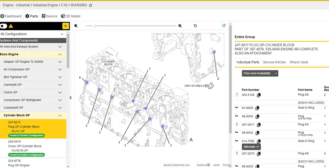
Task: Copy part number 353-5126 icon
Action: (259, 95)
